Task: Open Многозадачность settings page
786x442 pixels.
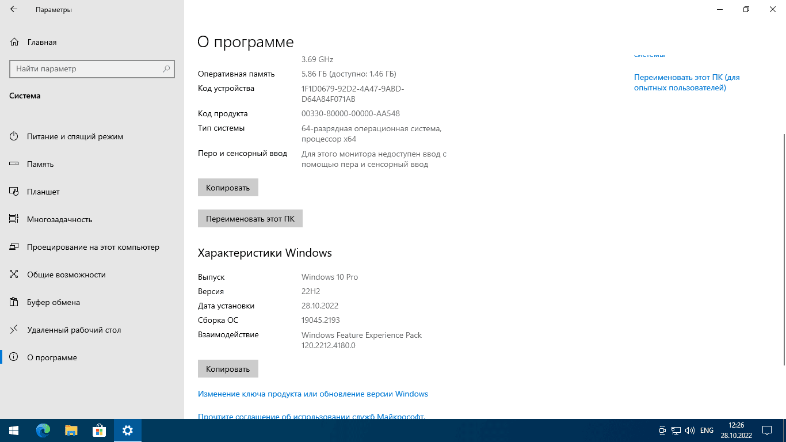Action: click(x=92, y=219)
